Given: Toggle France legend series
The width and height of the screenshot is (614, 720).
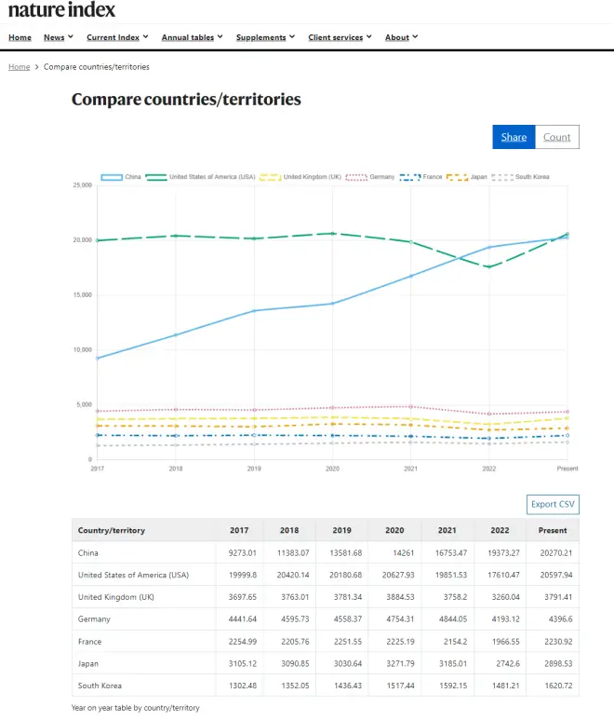Looking at the screenshot, I should coord(410,177).
